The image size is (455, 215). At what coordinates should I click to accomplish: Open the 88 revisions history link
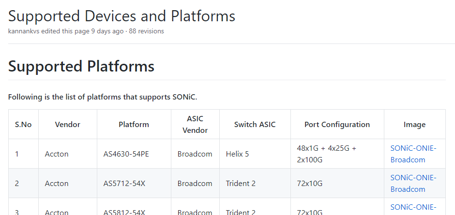tap(146, 31)
